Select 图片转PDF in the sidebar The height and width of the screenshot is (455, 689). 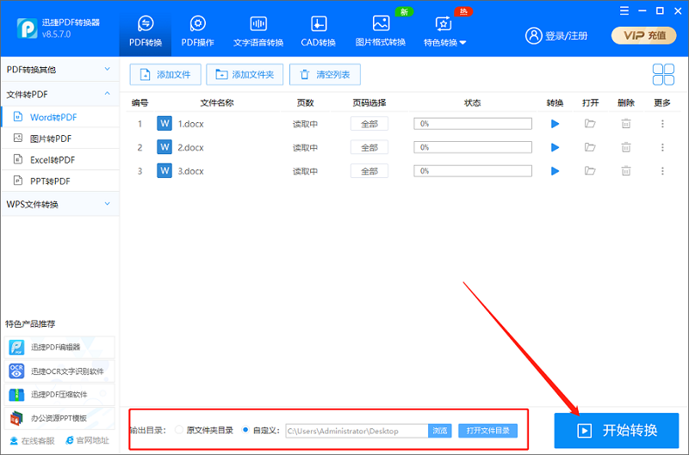click(60, 138)
